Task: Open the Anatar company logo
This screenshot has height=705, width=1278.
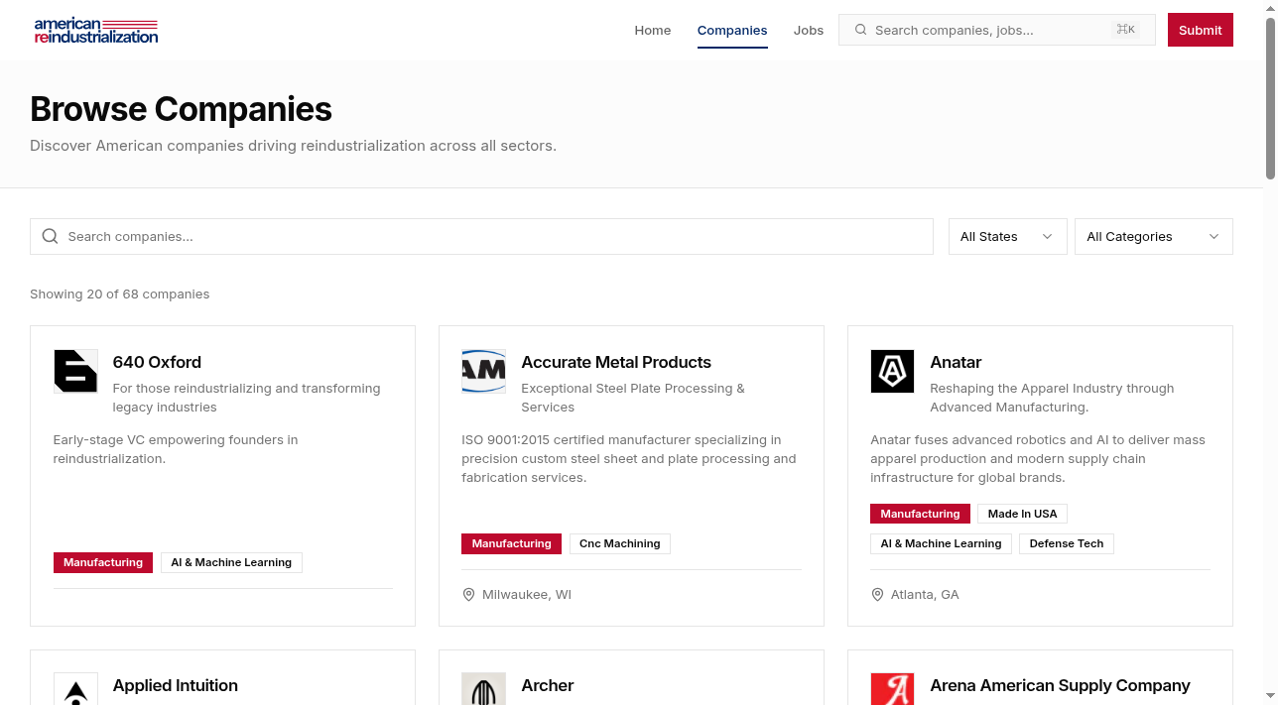Action: [892, 371]
